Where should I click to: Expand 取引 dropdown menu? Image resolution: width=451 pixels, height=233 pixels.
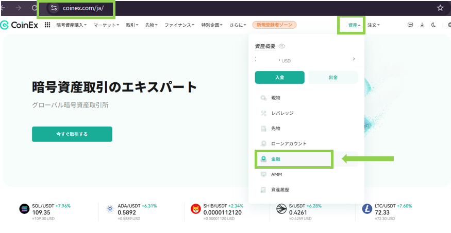coord(132,25)
